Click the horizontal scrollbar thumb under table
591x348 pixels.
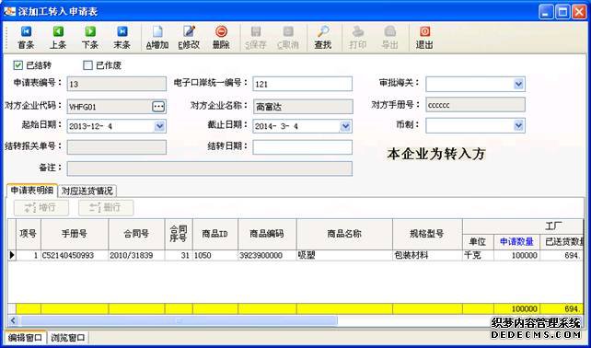(179, 321)
